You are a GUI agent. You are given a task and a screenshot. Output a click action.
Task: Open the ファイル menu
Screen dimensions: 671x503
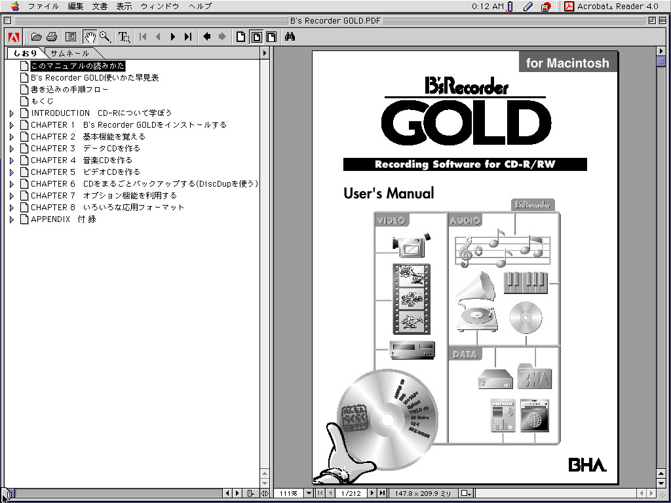click(x=43, y=6)
